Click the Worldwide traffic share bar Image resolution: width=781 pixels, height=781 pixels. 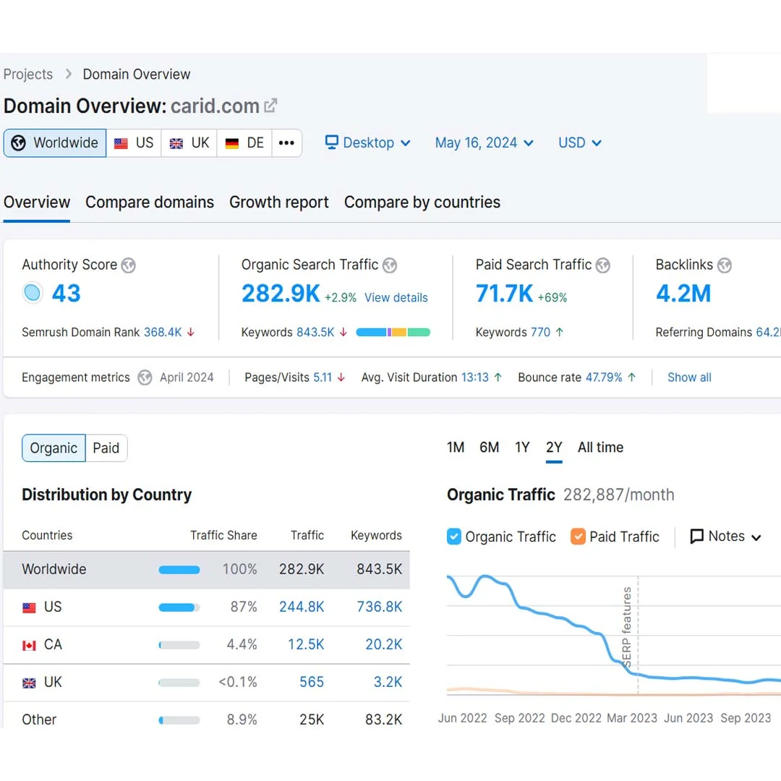[x=179, y=570]
